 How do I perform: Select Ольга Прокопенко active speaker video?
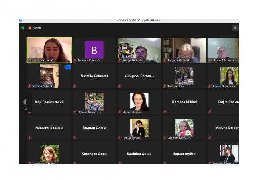click(49, 50)
